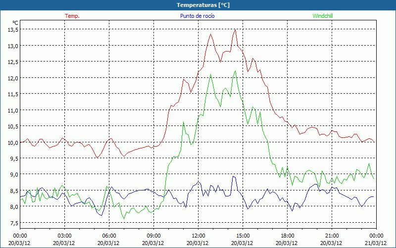Click the green windchill peak near 14:30

(235, 71)
